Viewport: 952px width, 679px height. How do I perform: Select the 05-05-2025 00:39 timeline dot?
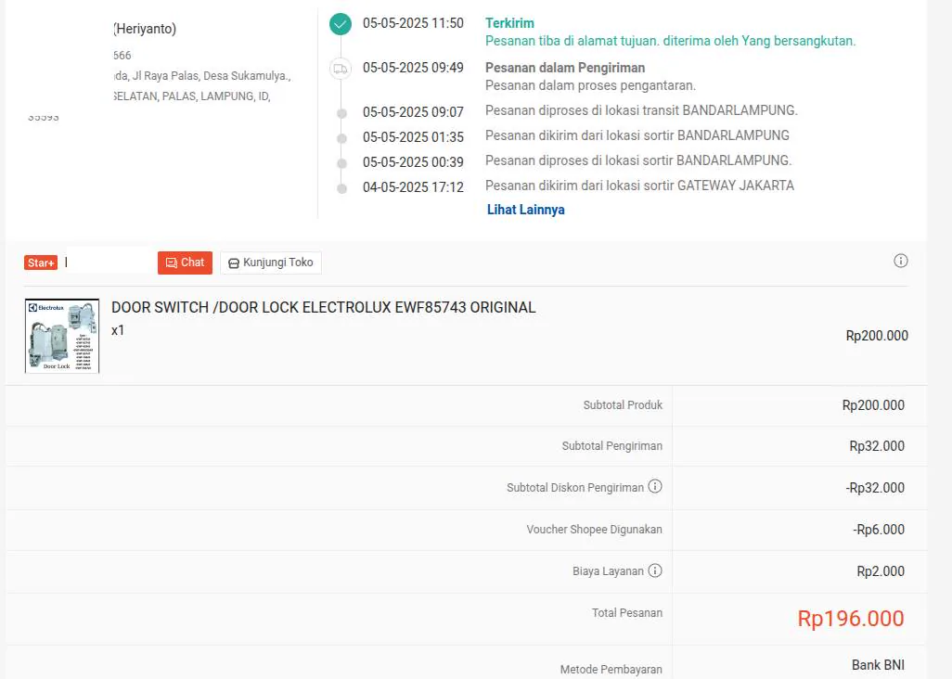click(341, 162)
